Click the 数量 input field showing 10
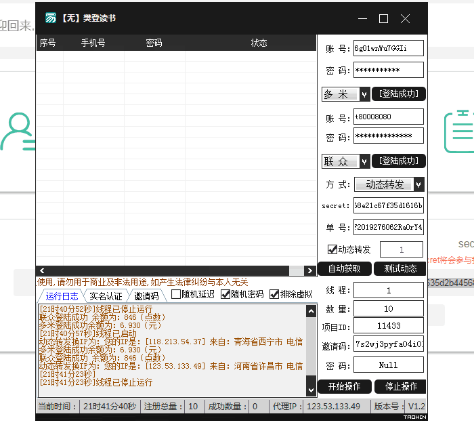 coord(389,308)
